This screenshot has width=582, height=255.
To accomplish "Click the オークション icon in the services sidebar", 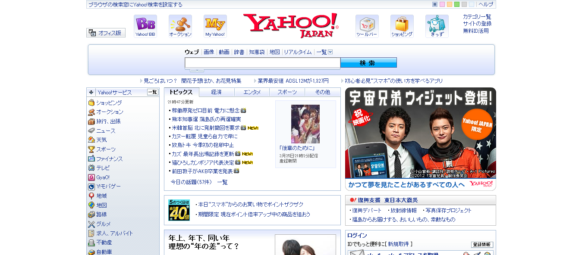I will (x=91, y=112).
